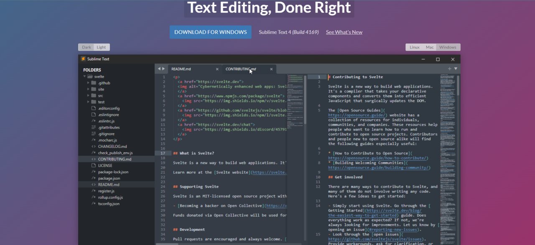The image size is (535, 245).
Task: Close the CONTRIBUTING.md tab
Action: [x=271, y=69]
